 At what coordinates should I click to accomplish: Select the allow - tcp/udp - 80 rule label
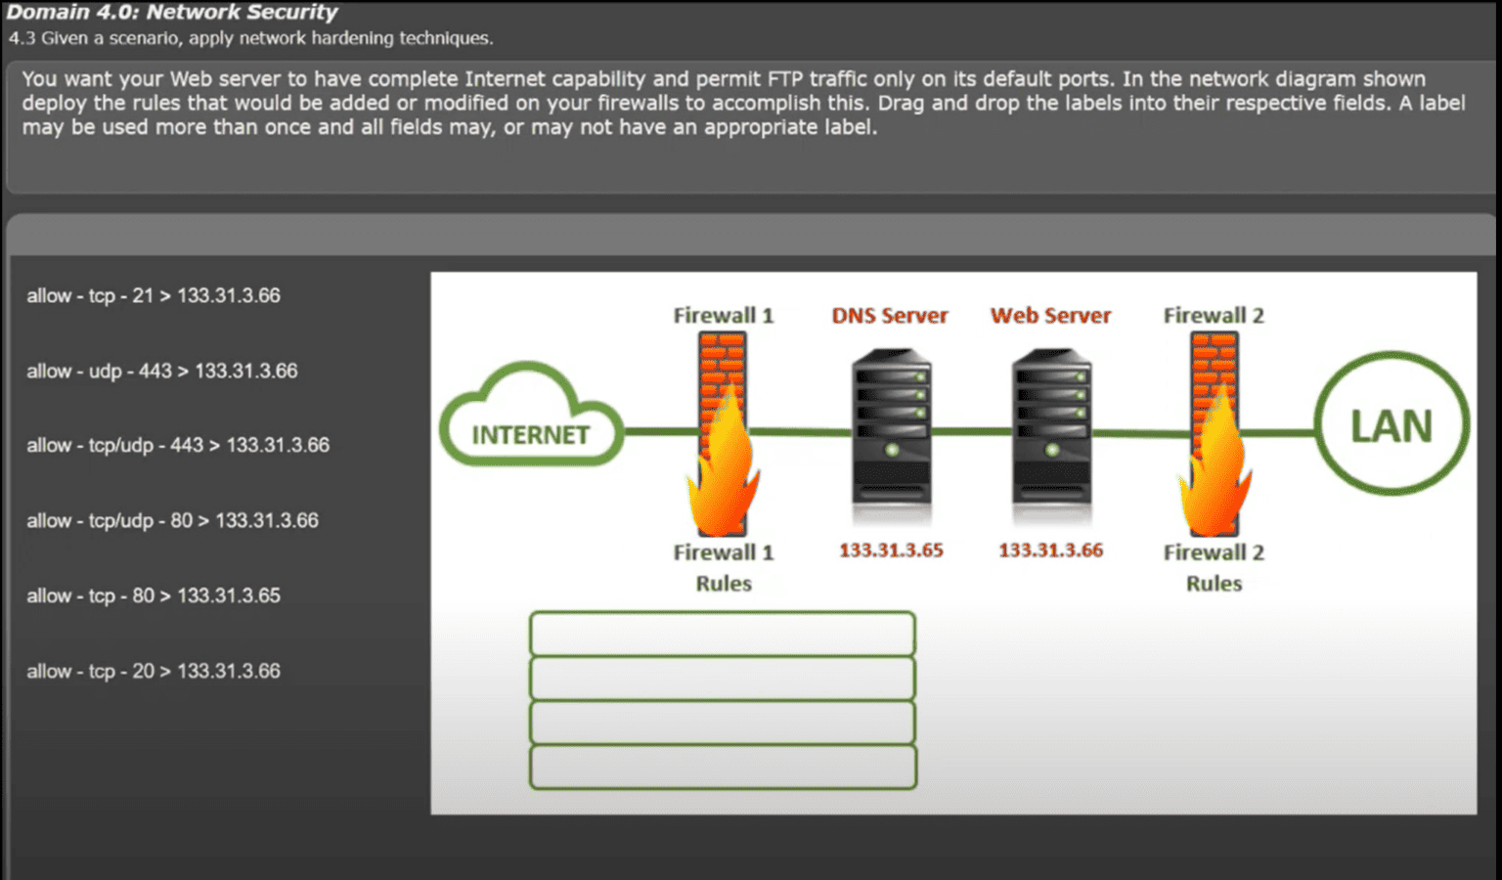click(172, 520)
